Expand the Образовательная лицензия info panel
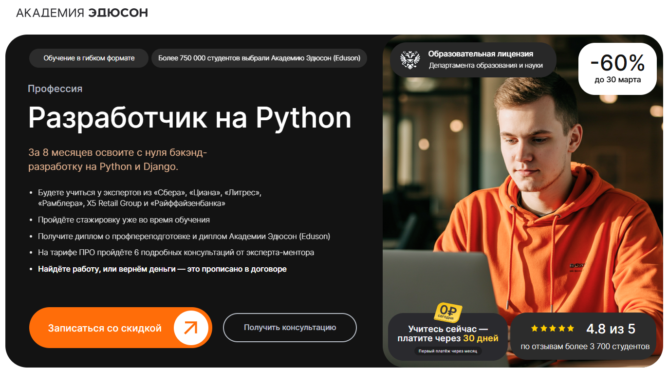 pyautogui.click(x=473, y=59)
